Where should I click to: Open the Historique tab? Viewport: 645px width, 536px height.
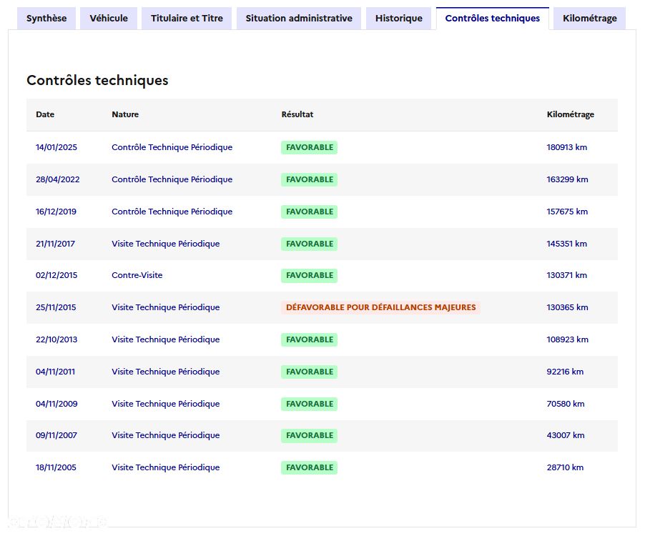398,19
